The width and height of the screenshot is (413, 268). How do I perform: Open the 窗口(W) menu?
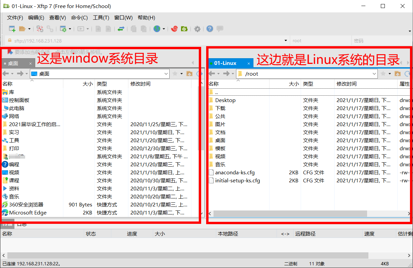click(123, 18)
